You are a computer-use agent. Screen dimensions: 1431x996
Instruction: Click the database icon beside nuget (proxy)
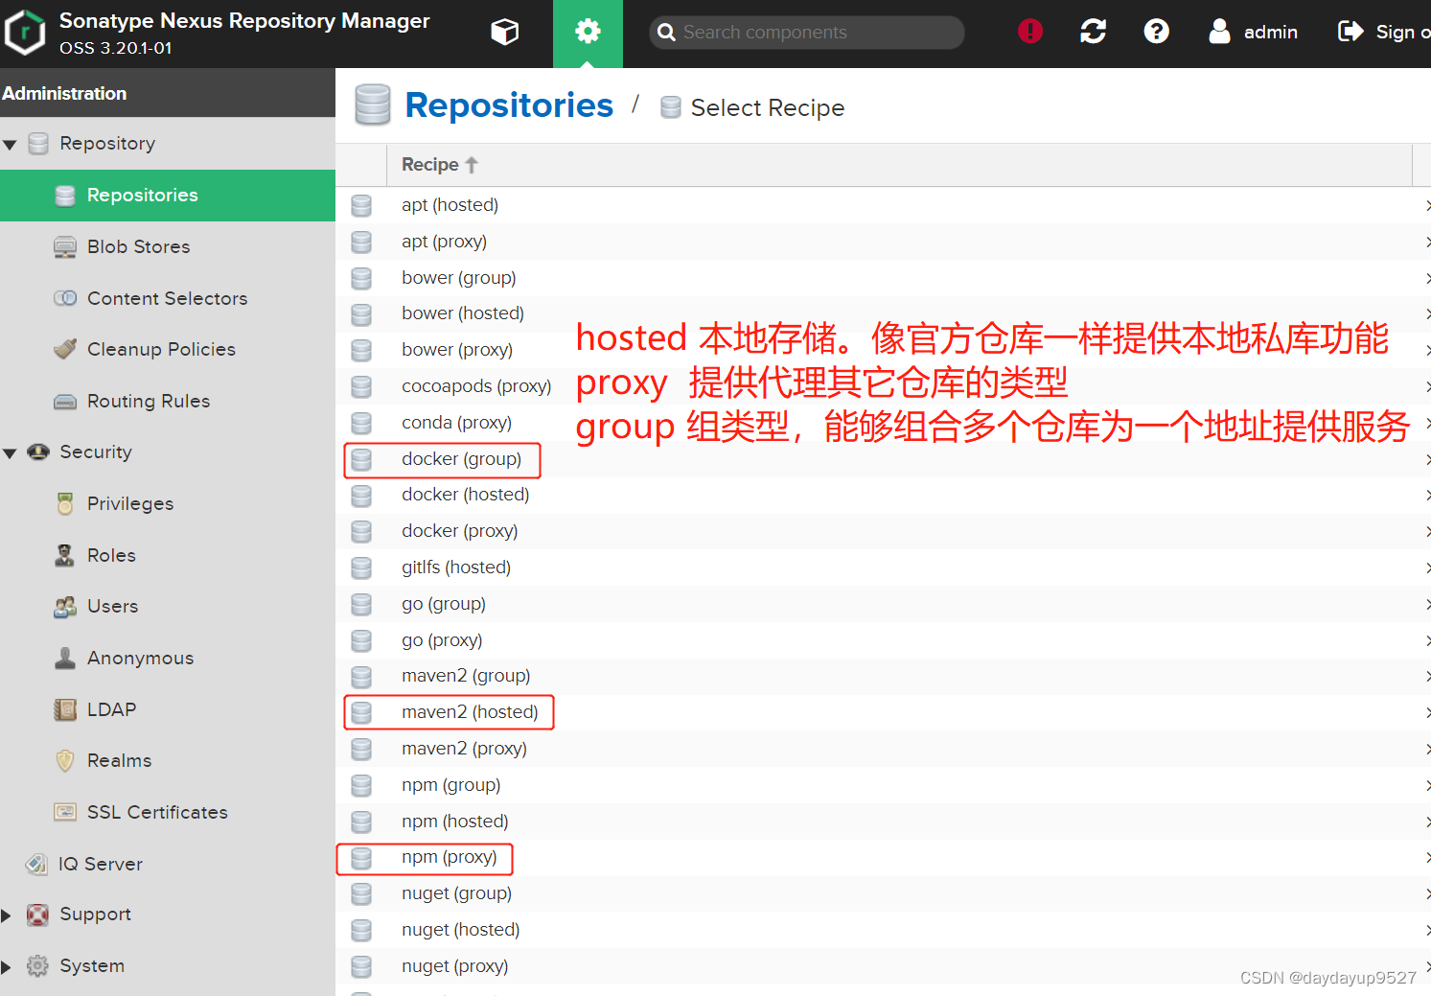tap(361, 966)
